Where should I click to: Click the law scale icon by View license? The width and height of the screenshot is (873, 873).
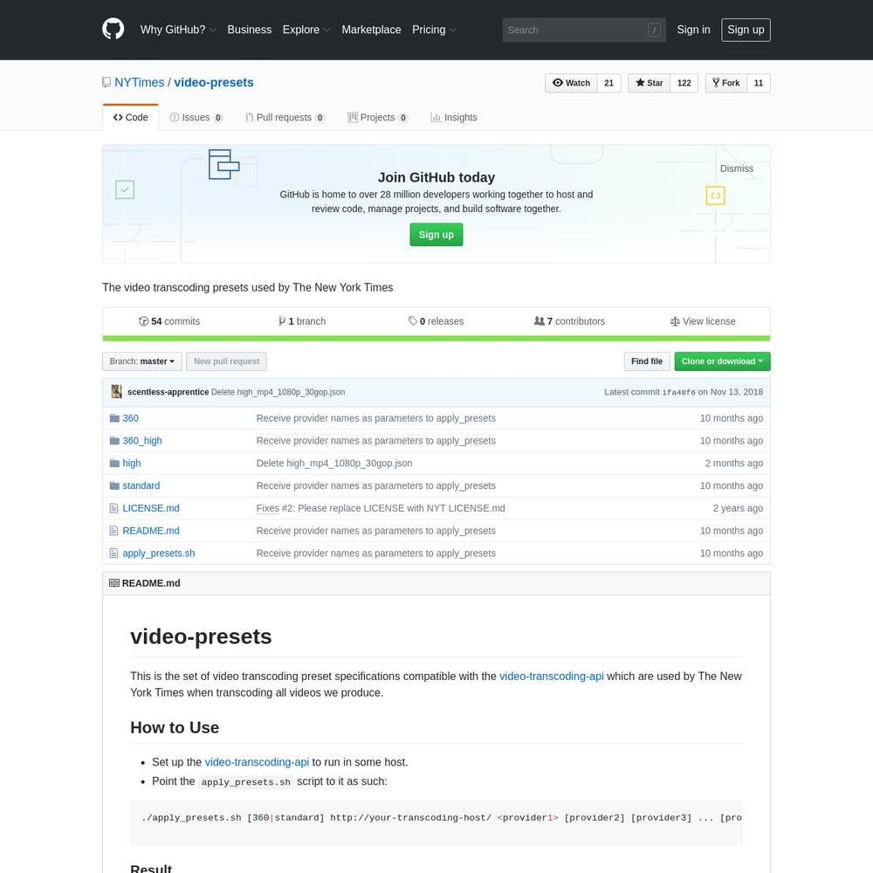(675, 321)
